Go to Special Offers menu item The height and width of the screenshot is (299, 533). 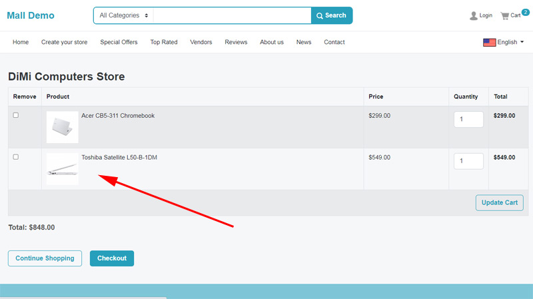pos(119,42)
